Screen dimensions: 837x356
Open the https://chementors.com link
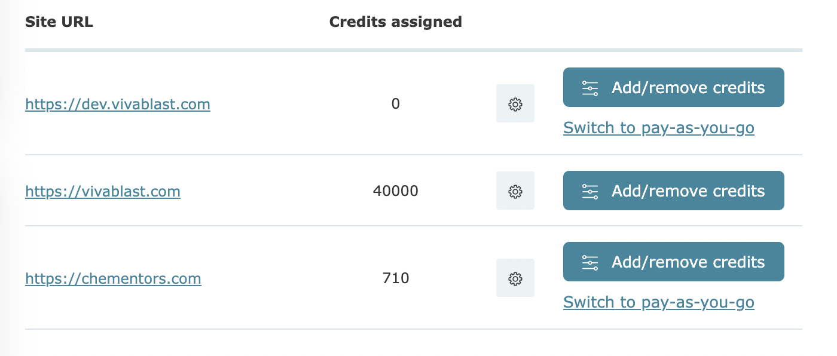(x=113, y=279)
